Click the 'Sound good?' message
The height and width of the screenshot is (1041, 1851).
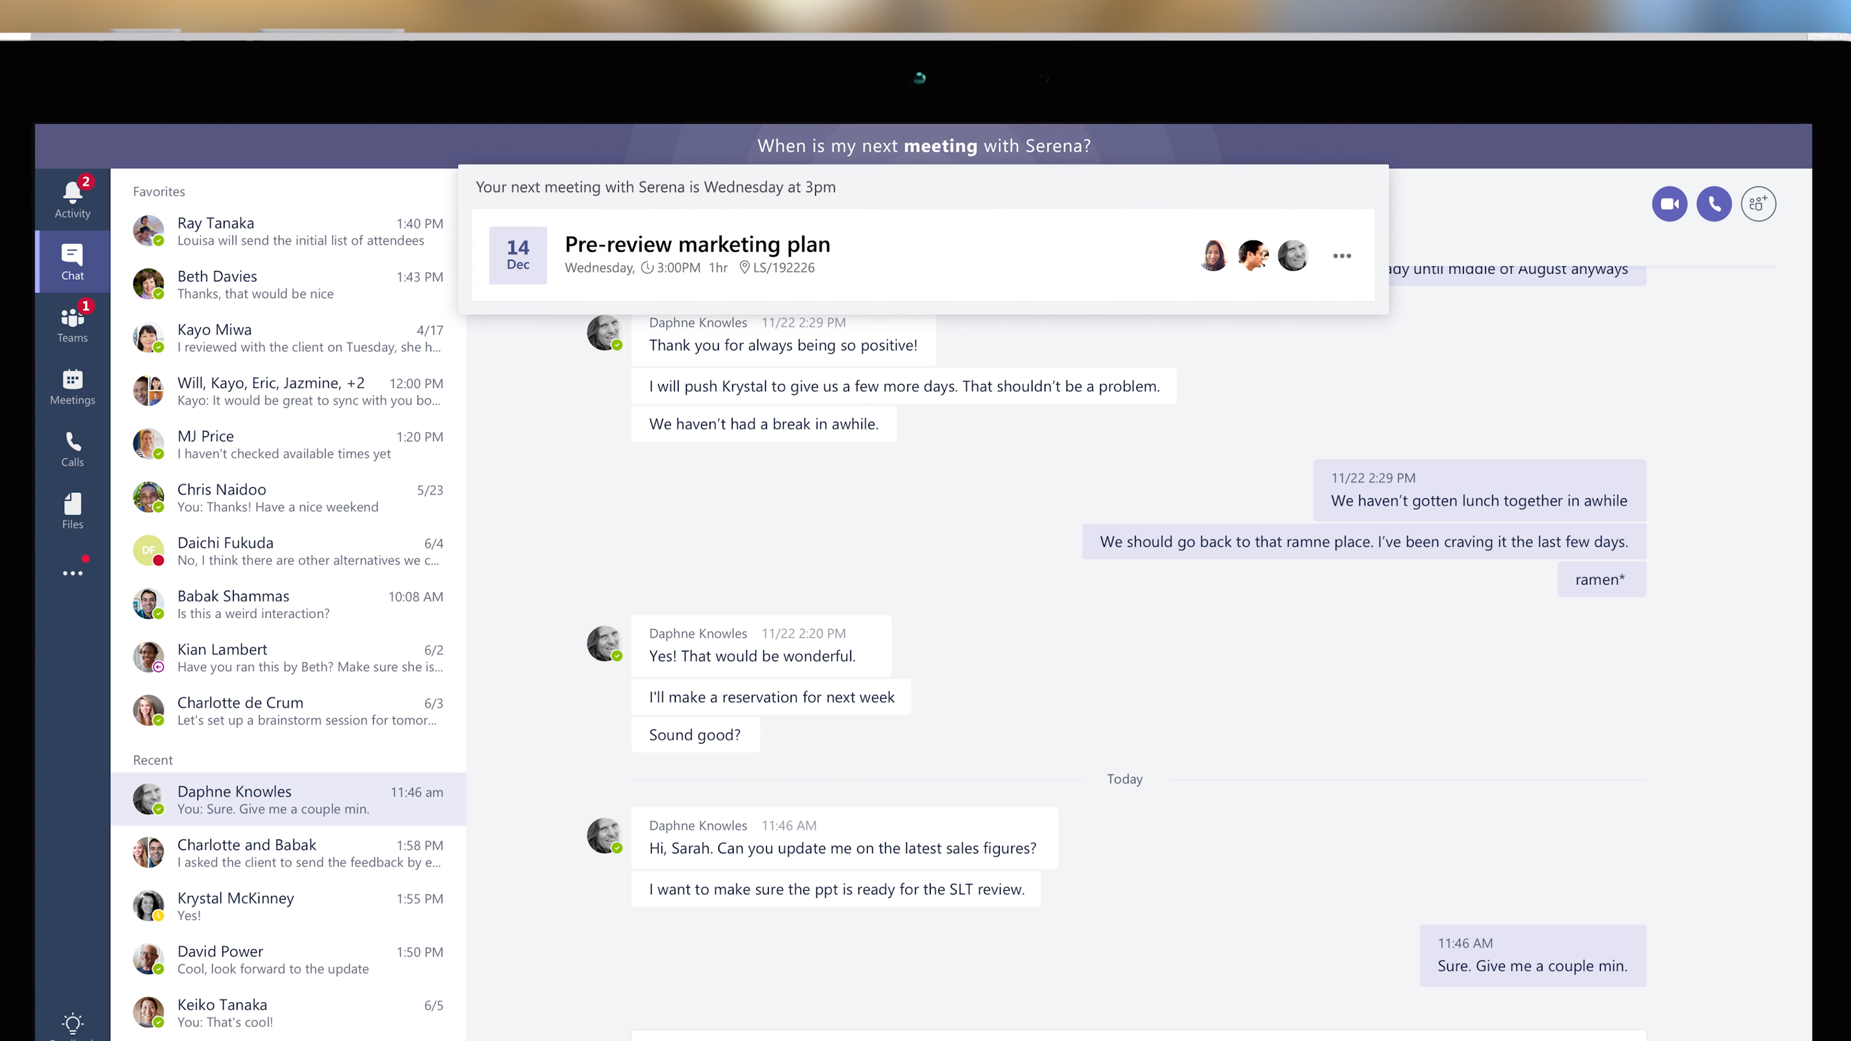pyautogui.click(x=695, y=735)
